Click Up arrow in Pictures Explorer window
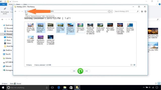This screenshot has height=90, width=161. point(12,19)
